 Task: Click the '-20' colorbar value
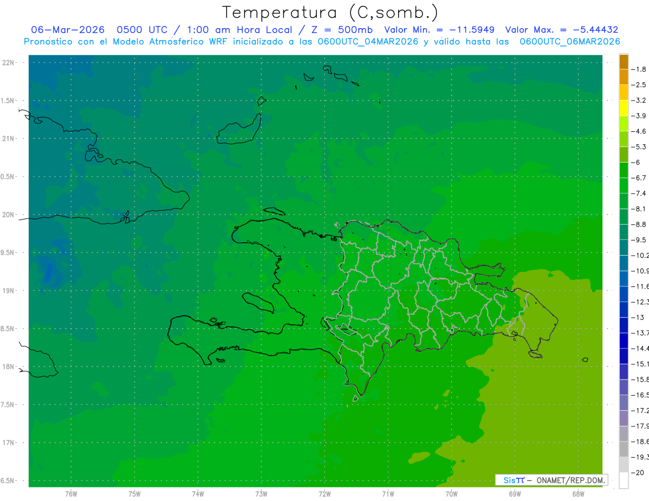point(637,472)
